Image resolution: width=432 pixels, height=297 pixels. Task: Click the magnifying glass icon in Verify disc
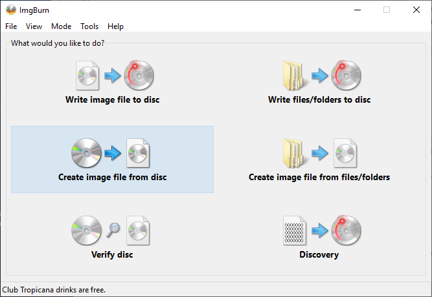pos(113,230)
